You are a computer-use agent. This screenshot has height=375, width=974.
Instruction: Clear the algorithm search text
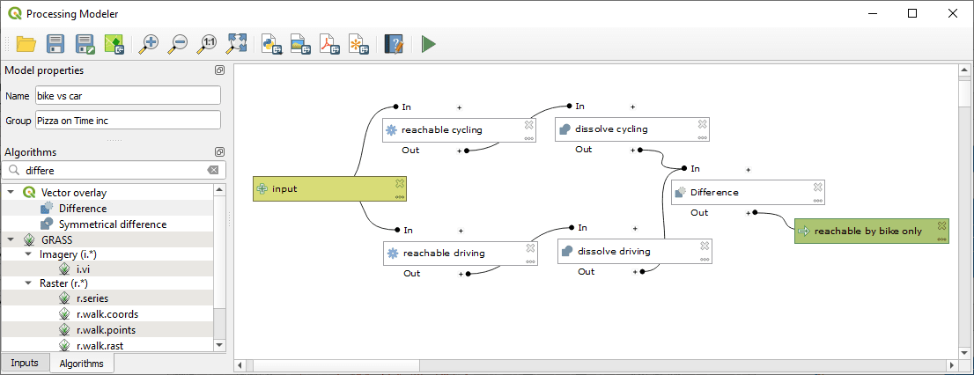coord(212,170)
